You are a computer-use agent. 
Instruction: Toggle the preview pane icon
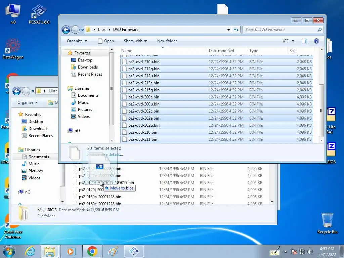304,41
